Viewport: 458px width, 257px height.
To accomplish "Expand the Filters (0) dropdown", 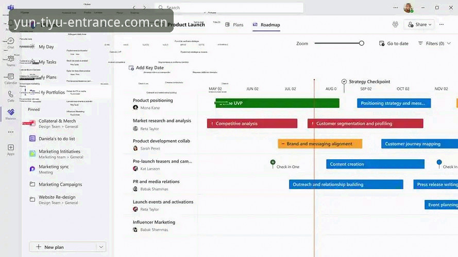I will point(434,43).
